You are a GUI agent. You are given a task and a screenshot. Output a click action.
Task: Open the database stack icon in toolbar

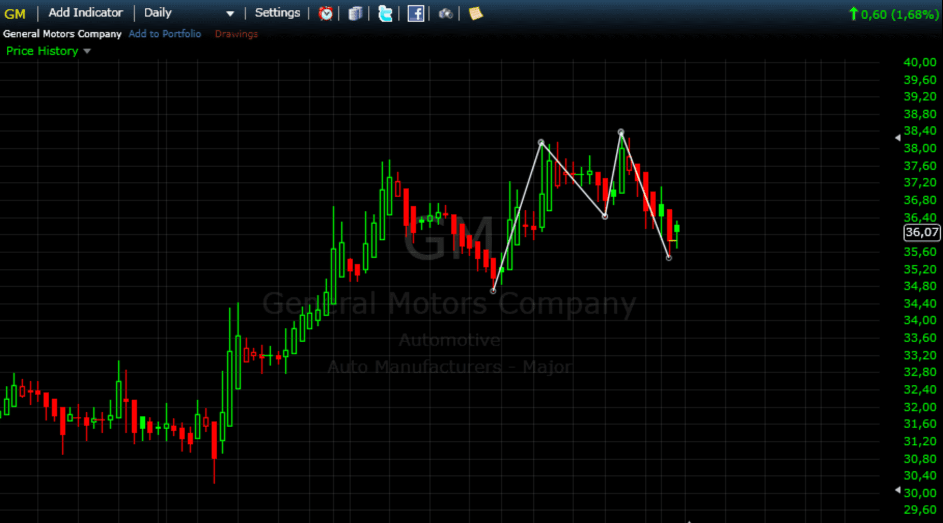[355, 13]
